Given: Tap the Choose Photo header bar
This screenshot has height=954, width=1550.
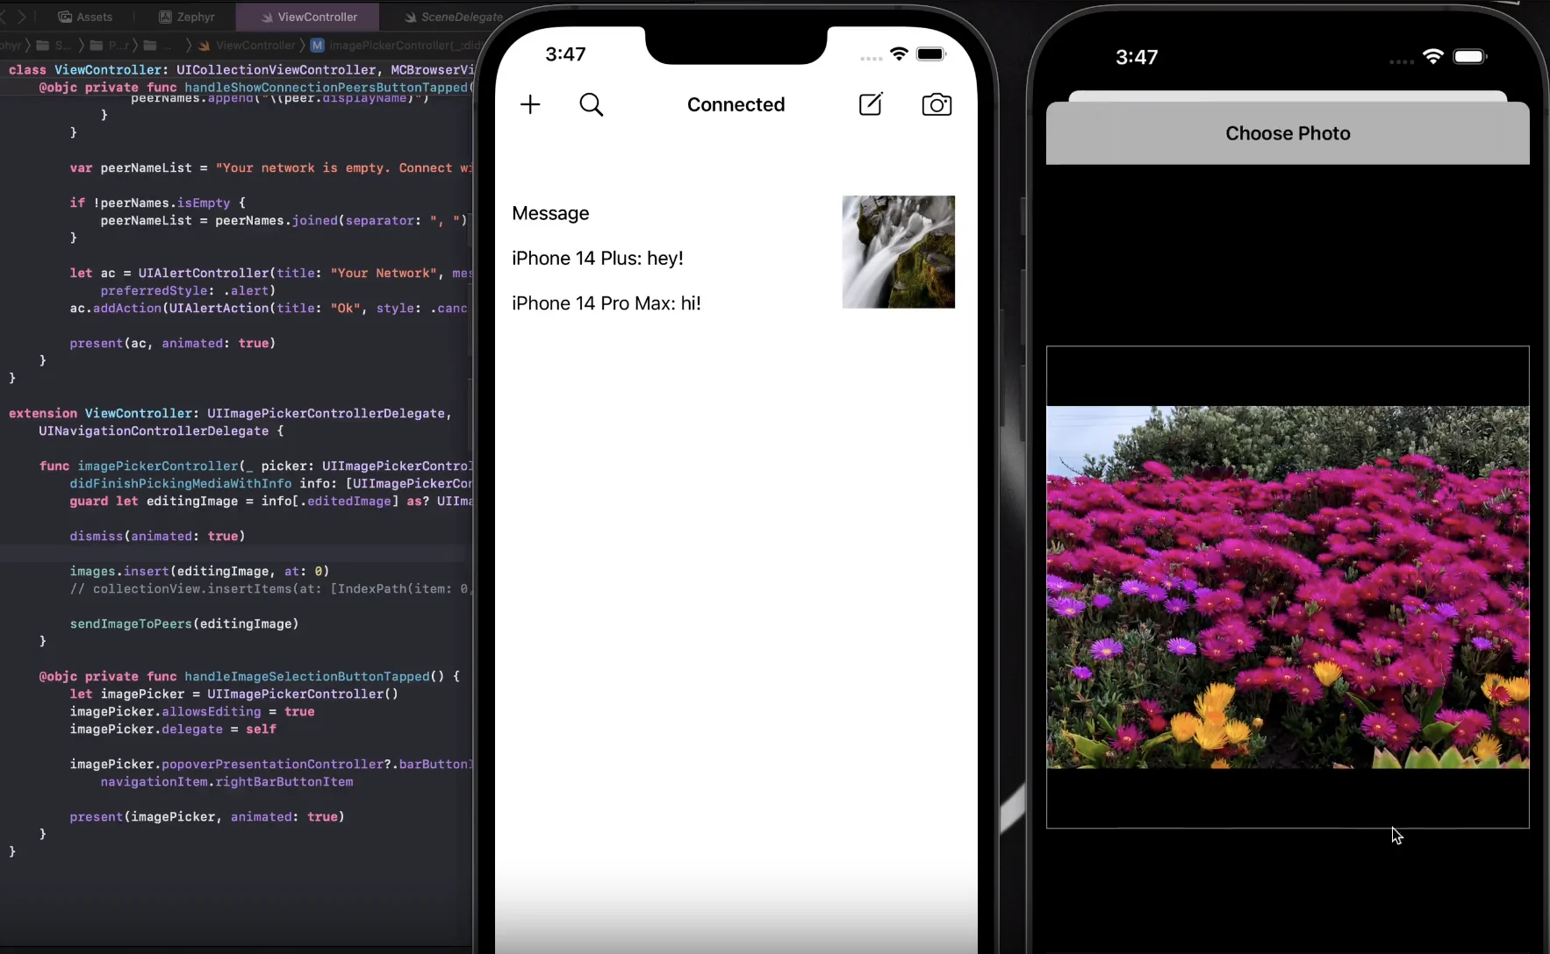Looking at the screenshot, I should (x=1287, y=133).
